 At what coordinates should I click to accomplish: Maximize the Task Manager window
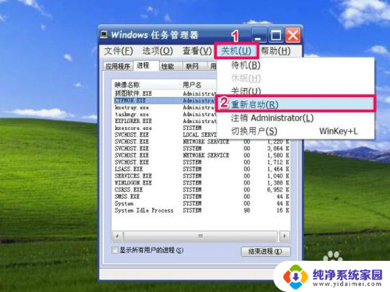point(276,35)
